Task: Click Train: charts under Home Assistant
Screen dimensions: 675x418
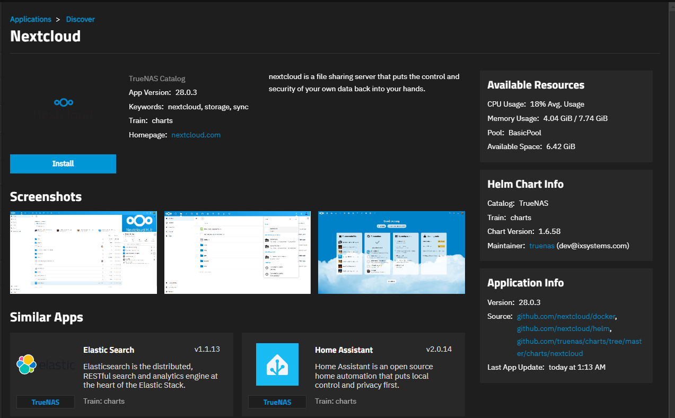Action: (336, 401)
